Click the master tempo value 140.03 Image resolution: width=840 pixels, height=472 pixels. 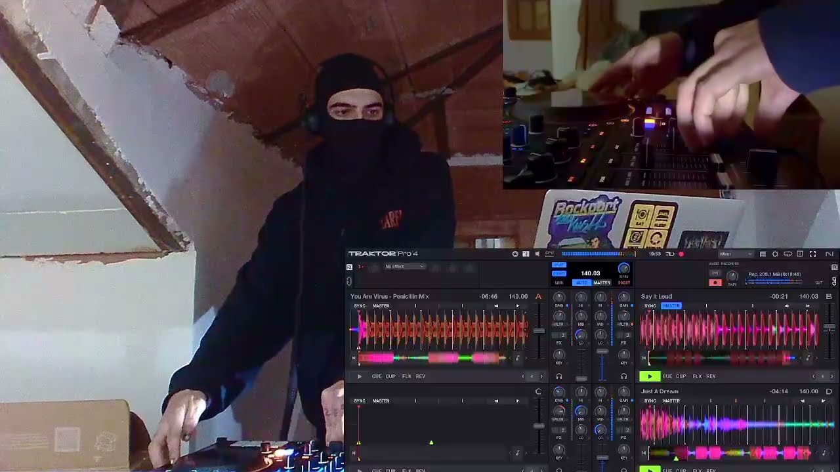[x=591, y=273]
